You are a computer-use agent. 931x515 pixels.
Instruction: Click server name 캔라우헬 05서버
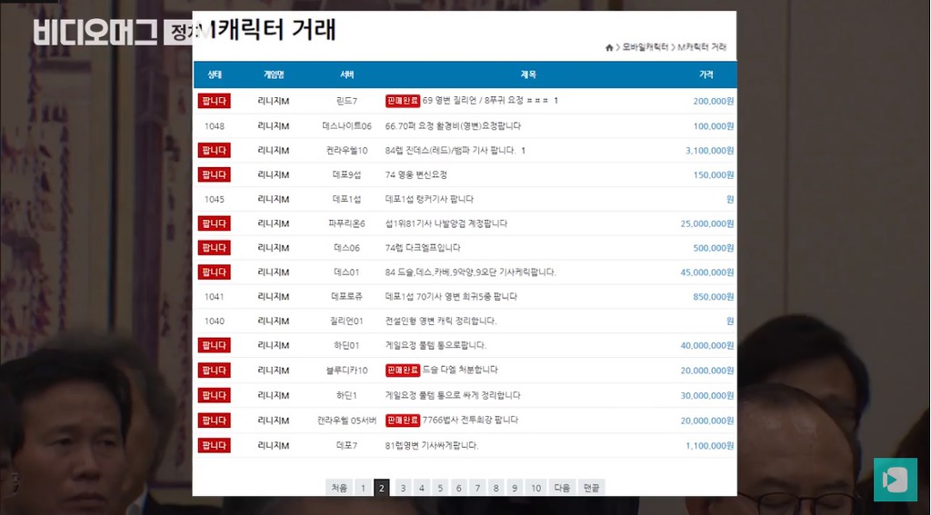[346, 420]
